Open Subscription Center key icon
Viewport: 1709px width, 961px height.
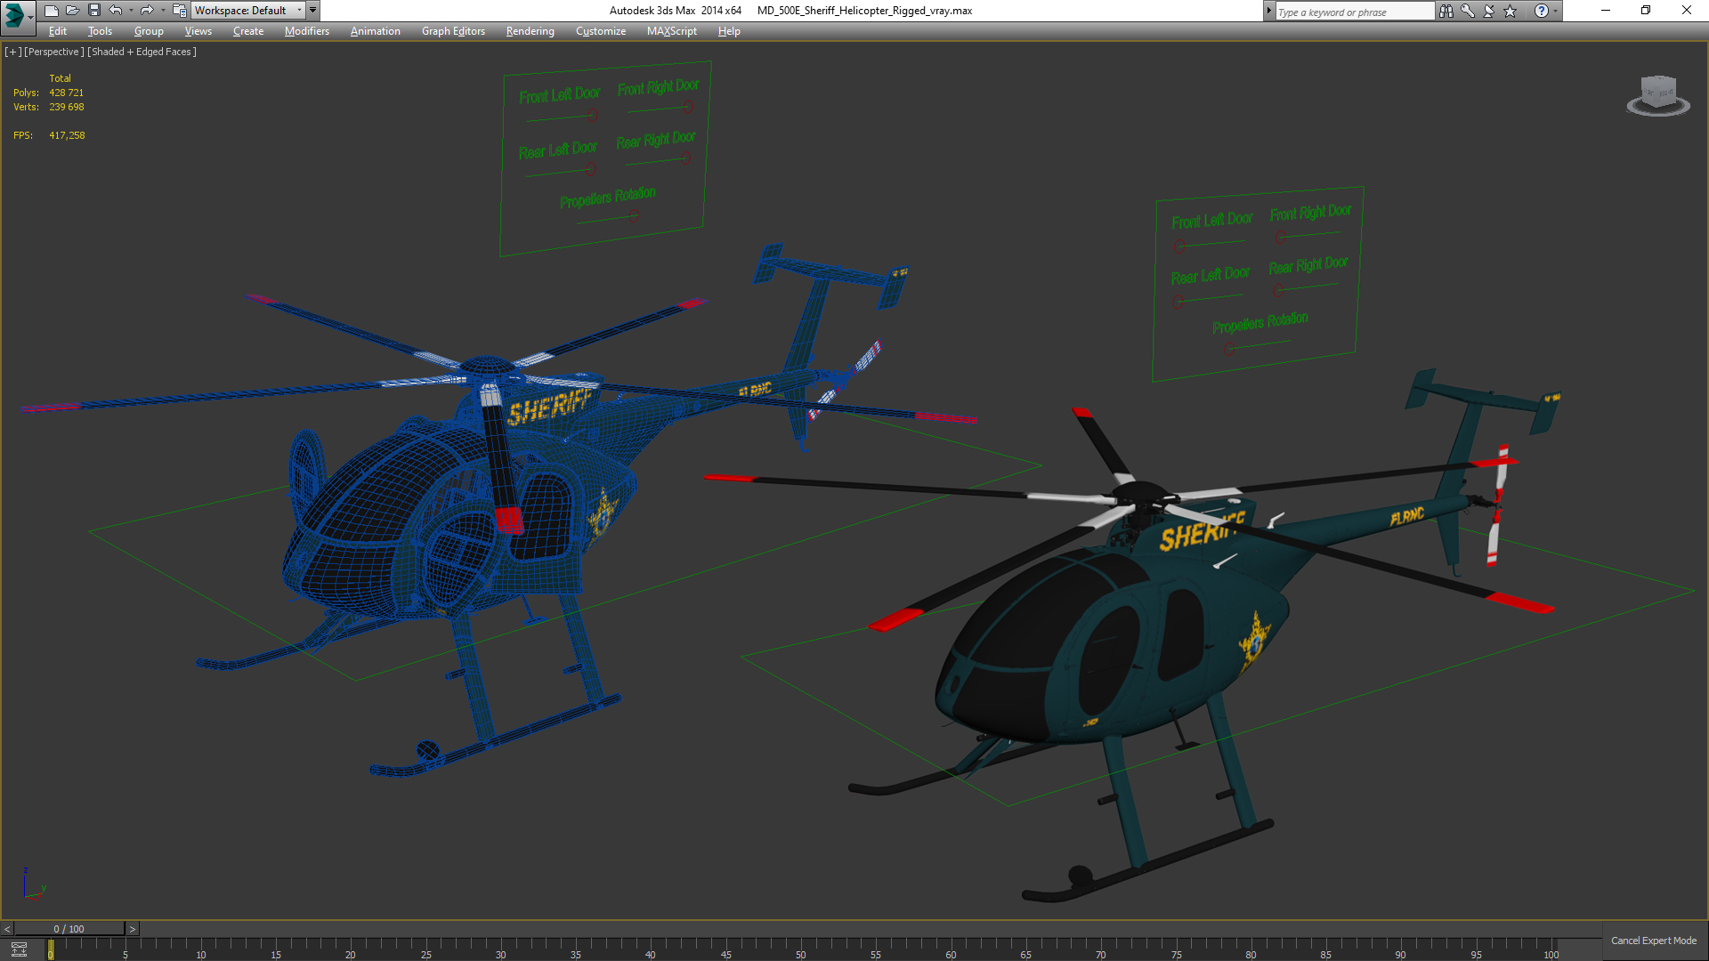(x=1468, y=11)
